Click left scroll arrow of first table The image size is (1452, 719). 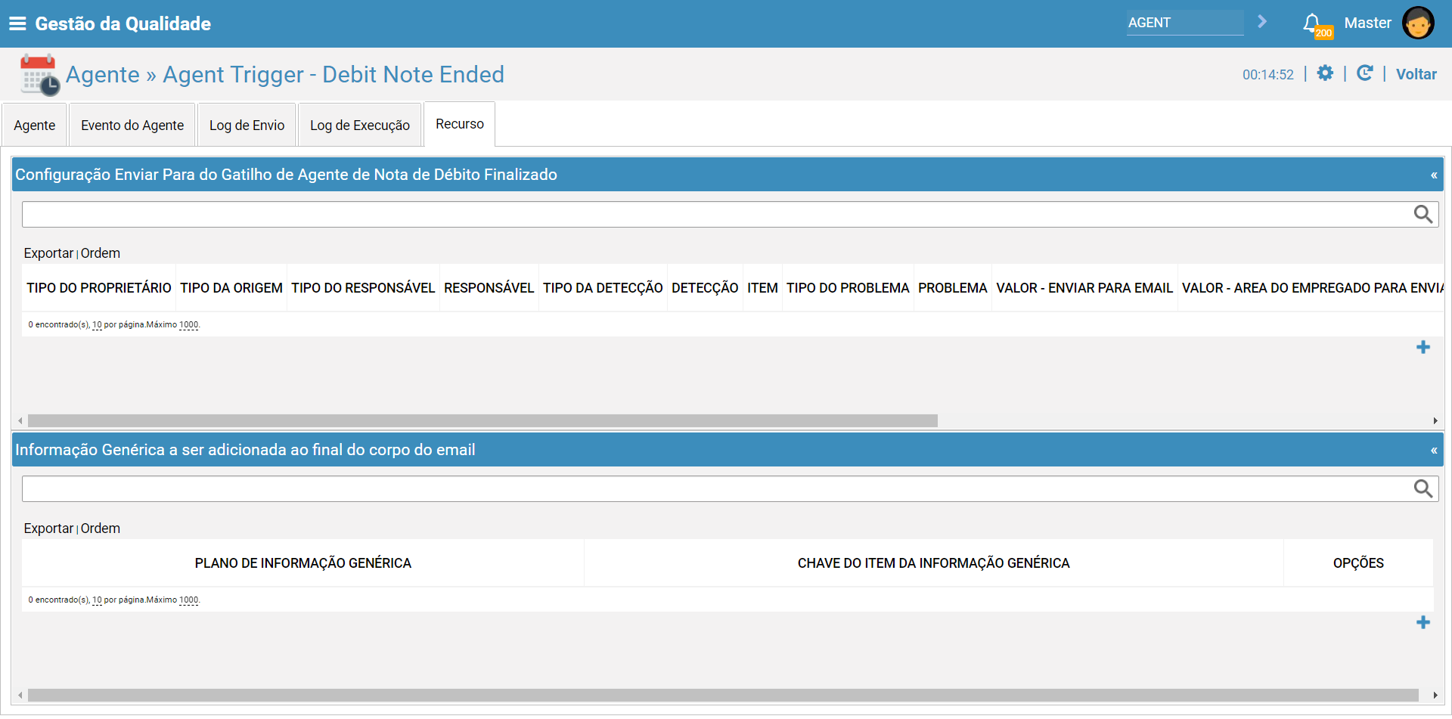pos(20,420)
